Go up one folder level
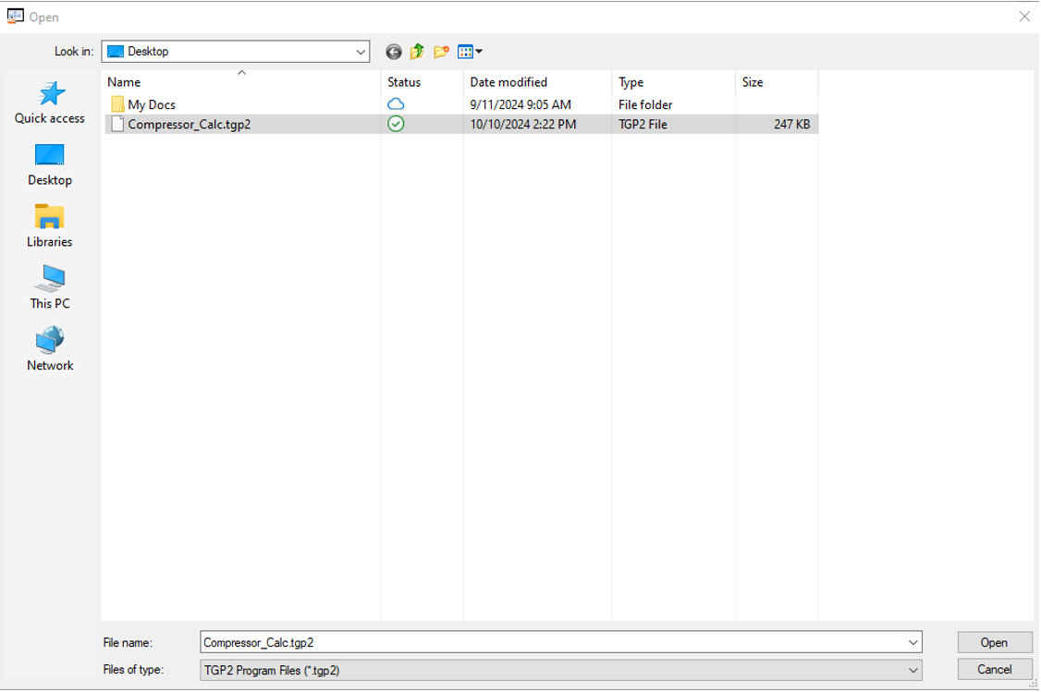This screenshot has width=1041, height=692. pyautogui.click(x=417, y=52)
